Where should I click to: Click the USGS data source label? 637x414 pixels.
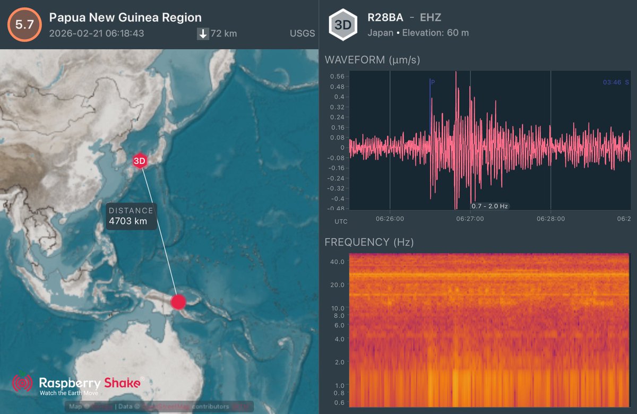pos(301,33)
